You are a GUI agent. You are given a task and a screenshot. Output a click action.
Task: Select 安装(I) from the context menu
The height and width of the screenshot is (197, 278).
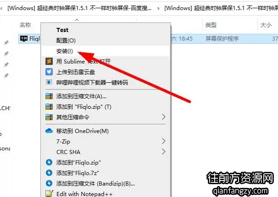tap(64, 51)
